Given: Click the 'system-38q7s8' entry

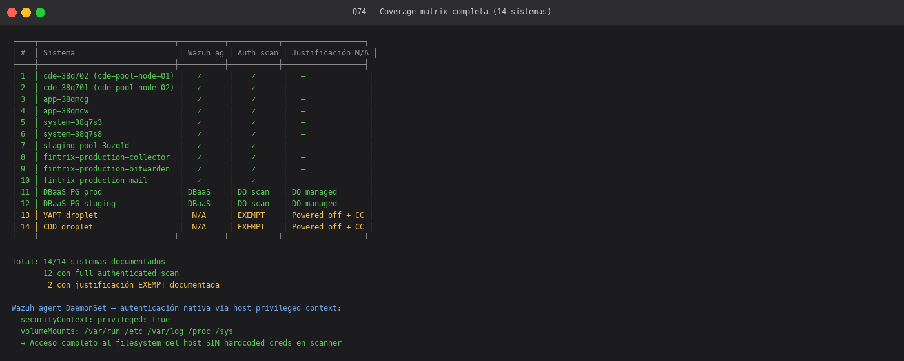Looking at the screenshot, I should click(72, 134).
